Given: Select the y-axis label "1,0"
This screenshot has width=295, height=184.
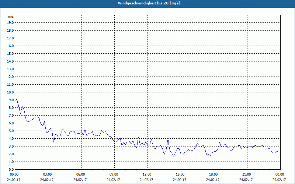Looking at the screenshot, I should coord(11,162).
